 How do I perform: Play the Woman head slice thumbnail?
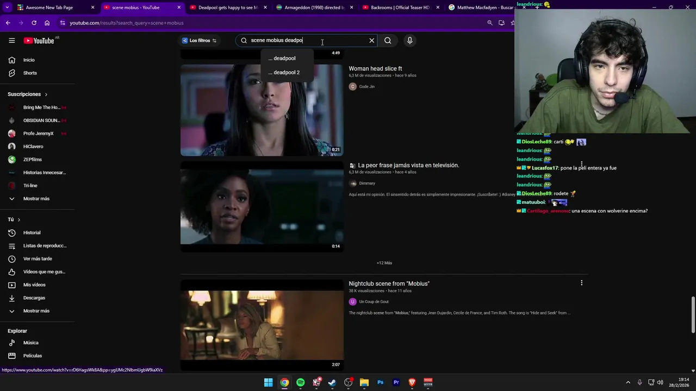point(262,110)
